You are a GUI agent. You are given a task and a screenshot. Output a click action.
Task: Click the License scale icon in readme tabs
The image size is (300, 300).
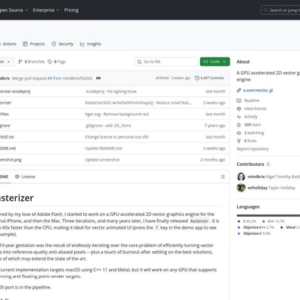pyautogui.click(x=17, y=177)
